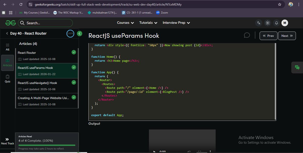Select the Articles tab in sidebar
The width and height of the screenshot is (303, 153).
click(x=8, y=63)
